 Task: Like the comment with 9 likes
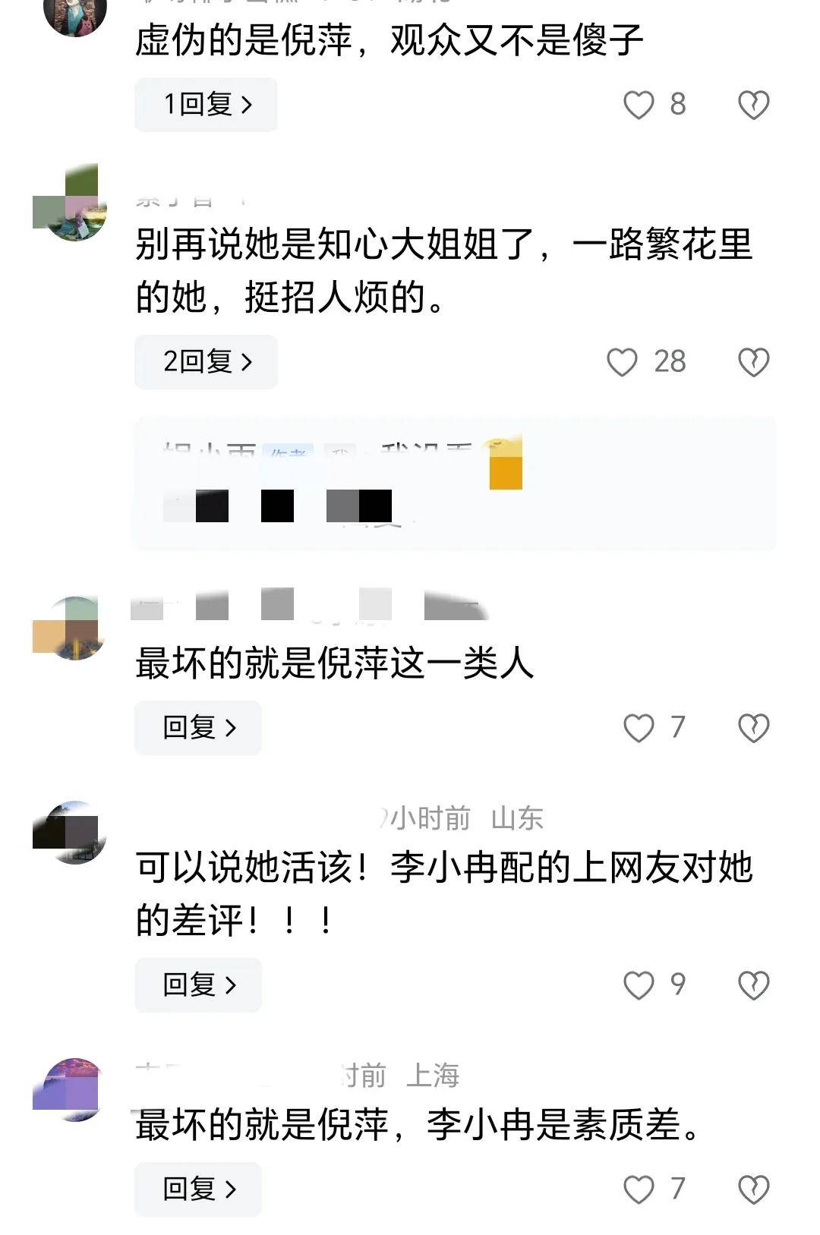pos(639,985)
